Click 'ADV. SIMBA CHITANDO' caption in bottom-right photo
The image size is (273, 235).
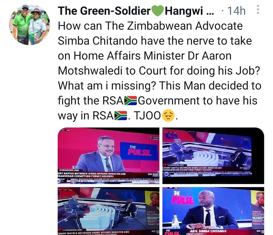click(x=208, y=231)
